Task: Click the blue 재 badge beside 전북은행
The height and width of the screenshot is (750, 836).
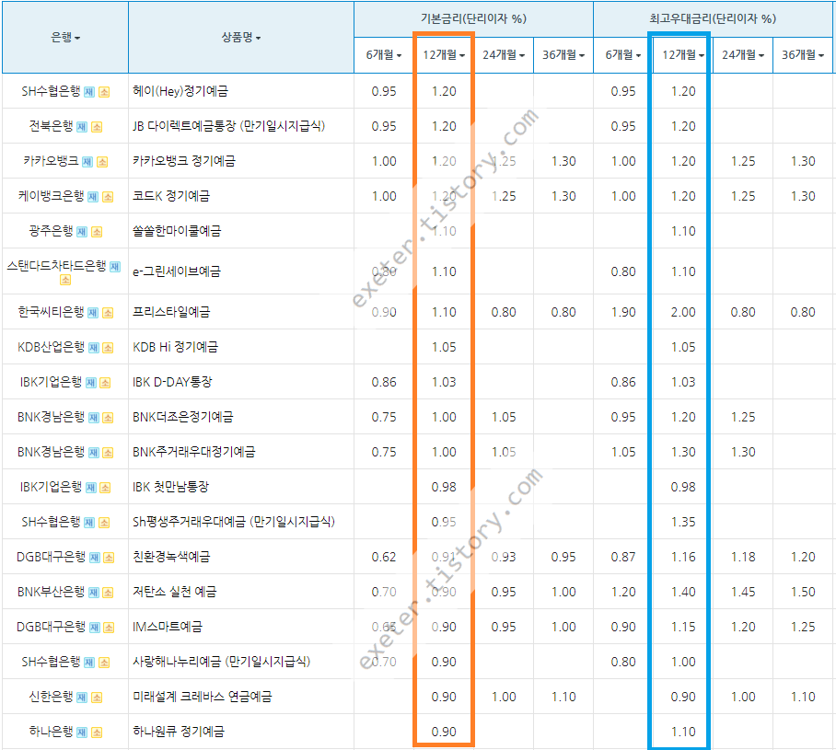Action: coord(82,127)
